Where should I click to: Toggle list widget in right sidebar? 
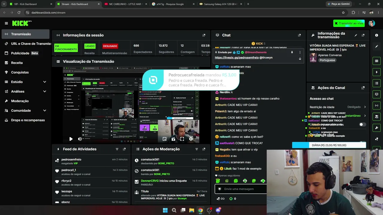click(376, 83)
